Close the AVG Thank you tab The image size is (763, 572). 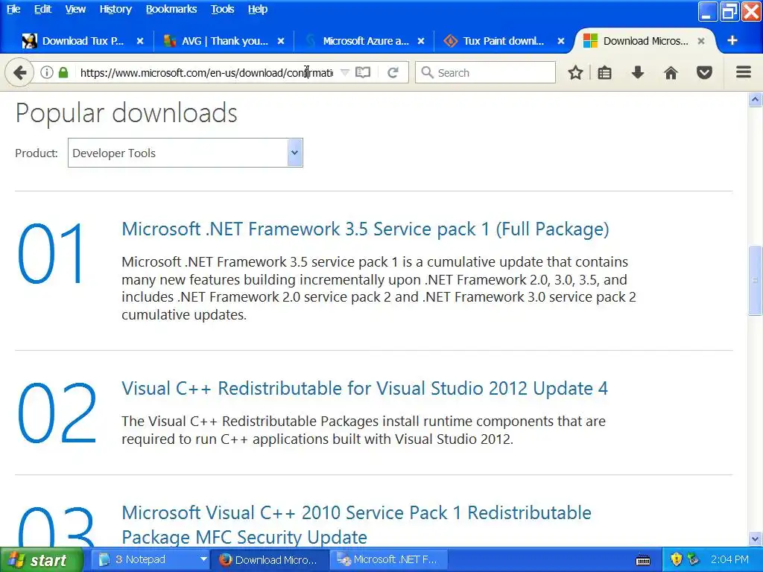[281, 41]
